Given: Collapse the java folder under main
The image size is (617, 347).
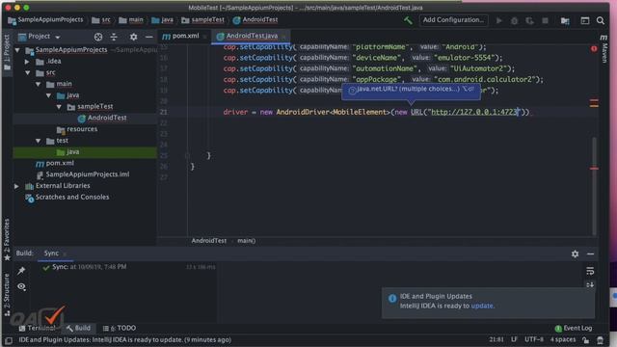Looking at the screenshot, I should (48, 95).
